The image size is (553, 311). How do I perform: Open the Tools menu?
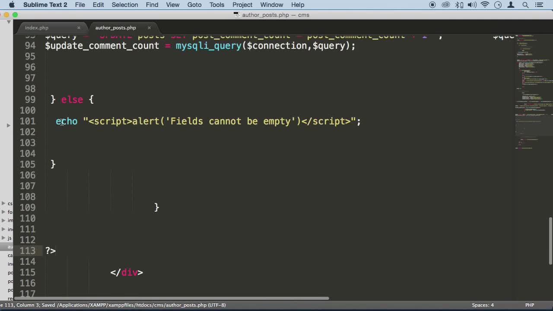click(217, 5)
